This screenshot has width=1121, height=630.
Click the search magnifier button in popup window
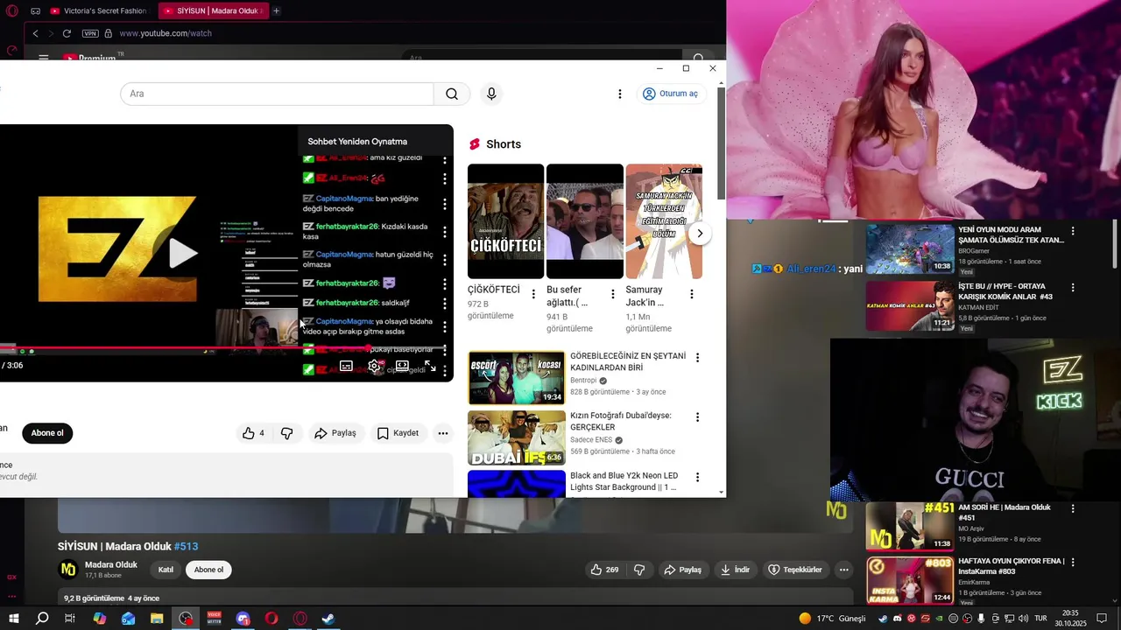coord(452,94)
